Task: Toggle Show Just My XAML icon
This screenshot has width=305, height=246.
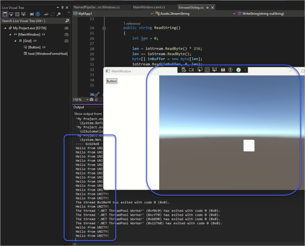Action: 32,14
